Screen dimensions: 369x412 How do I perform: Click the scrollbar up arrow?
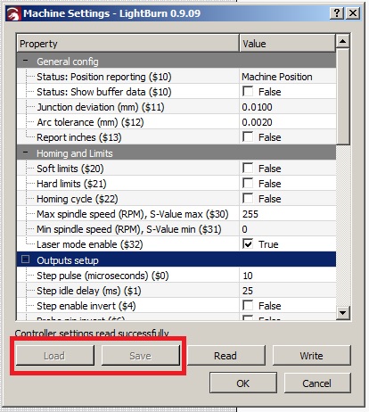point(343,41)
